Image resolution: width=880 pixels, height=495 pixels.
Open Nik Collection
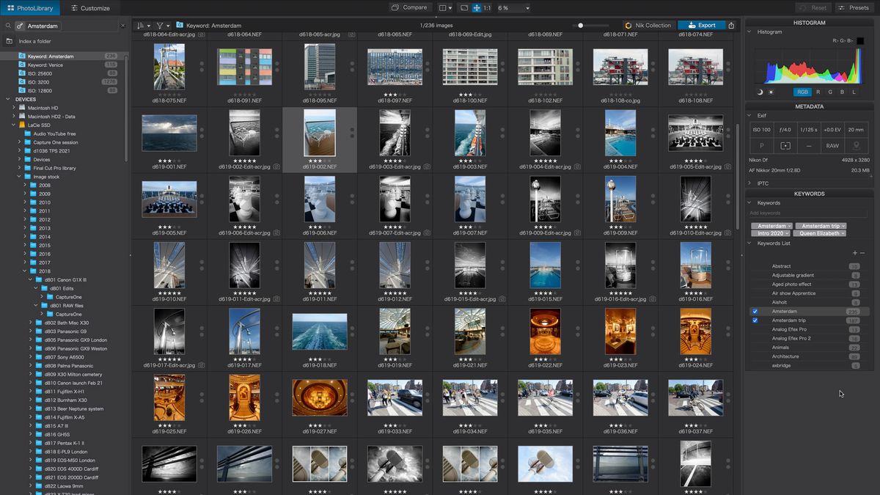click(x=648, y=26)
